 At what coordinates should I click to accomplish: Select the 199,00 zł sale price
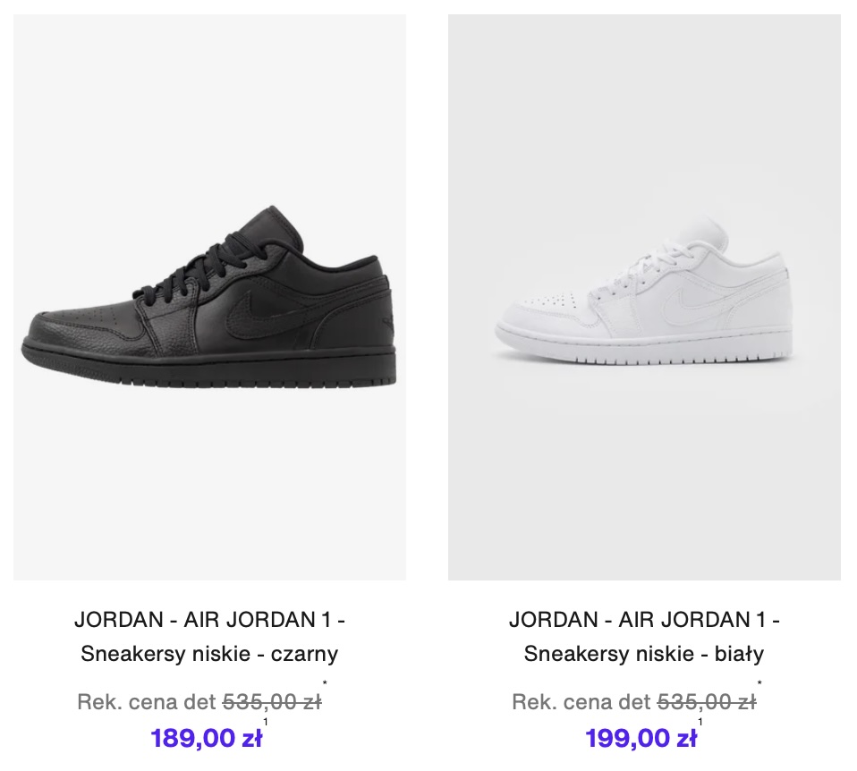click(641, 739)
